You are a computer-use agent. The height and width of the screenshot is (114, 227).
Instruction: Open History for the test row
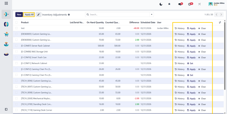pos(180,28)
